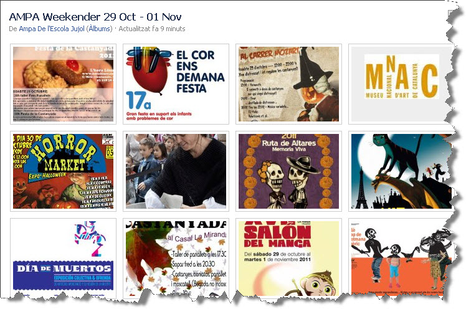Open the Ruta de Altares skeletons thumbnail

pos(288,171)
